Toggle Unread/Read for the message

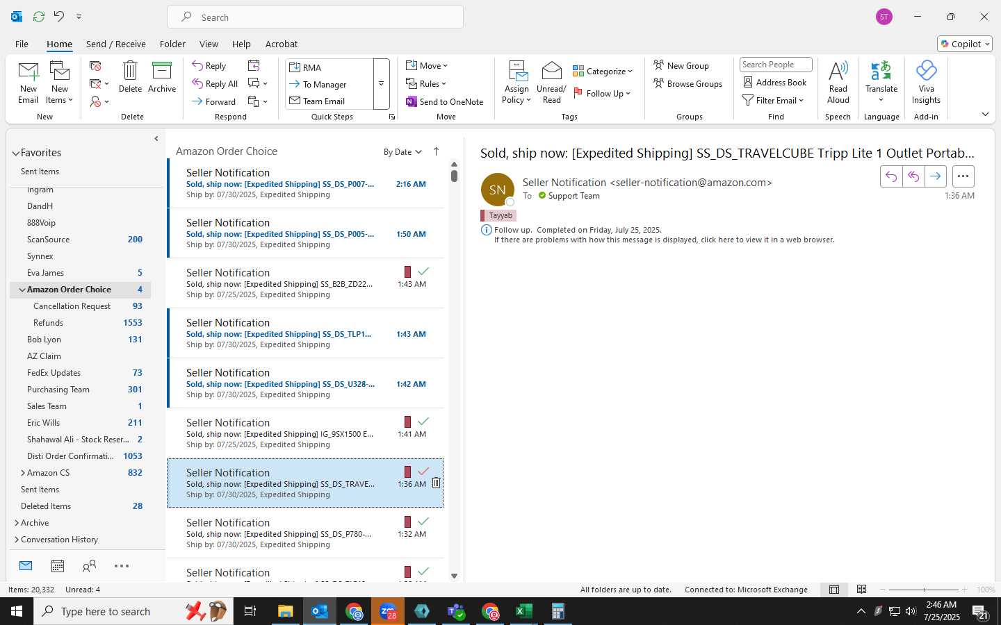click(x=551, y=83)
